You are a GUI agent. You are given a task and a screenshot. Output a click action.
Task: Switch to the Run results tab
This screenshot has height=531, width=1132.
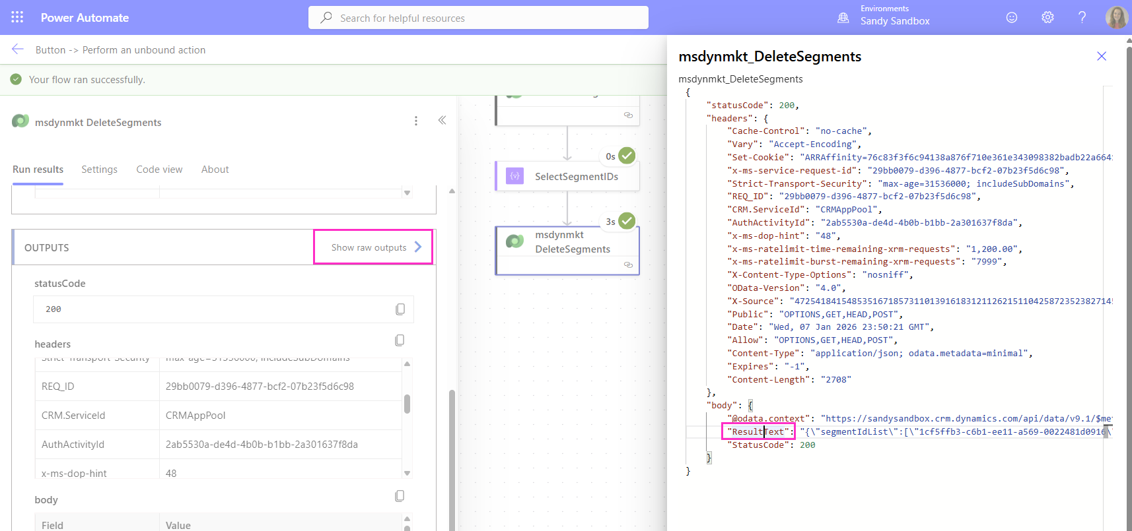coord(38,170)
